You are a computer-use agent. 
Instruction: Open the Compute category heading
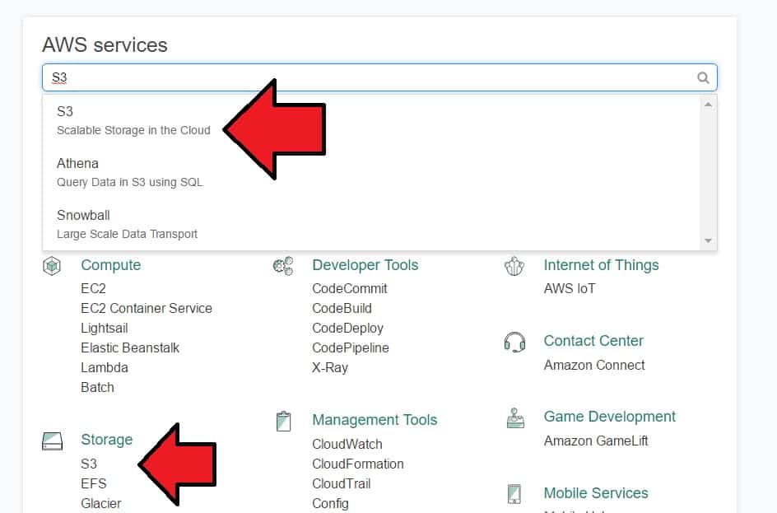tap(111, 265)
